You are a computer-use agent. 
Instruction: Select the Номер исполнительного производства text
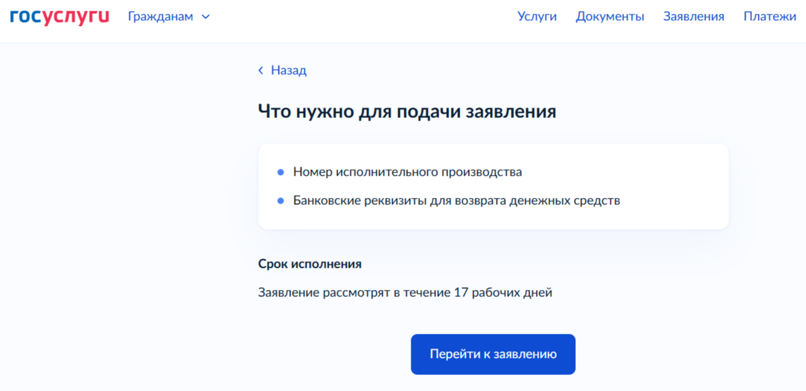tap(407, 172)
